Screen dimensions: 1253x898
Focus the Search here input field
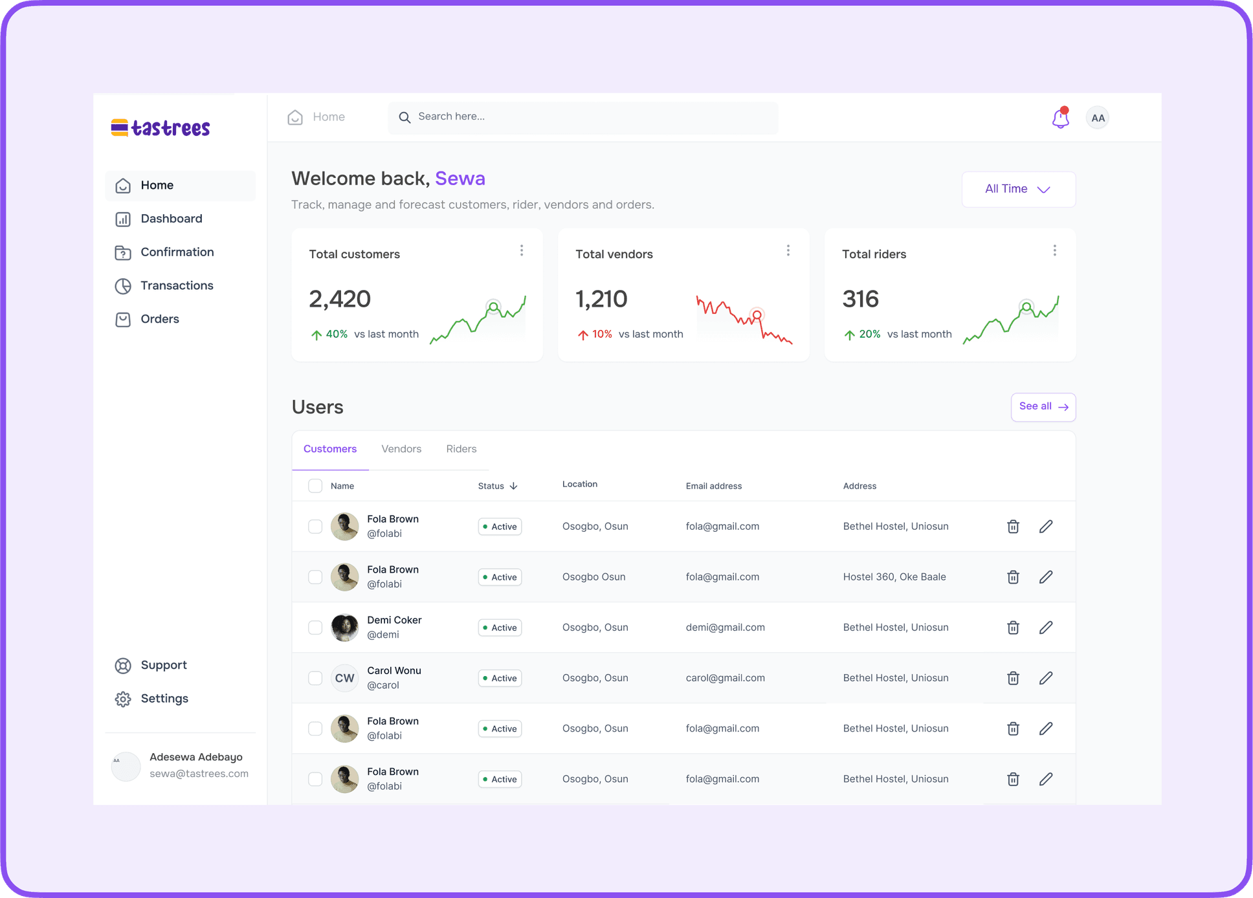click(582, 117)
